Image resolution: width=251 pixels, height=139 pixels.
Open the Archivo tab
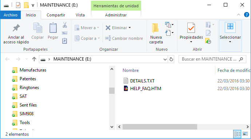[x=11, y=15]
